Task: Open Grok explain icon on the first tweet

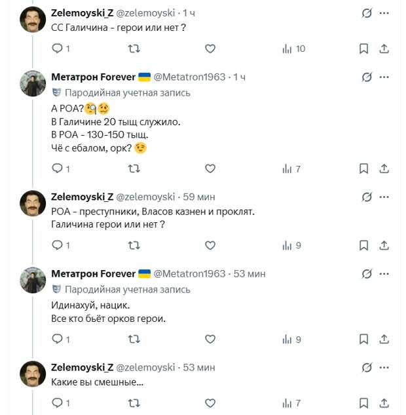Action: point(367,13)
